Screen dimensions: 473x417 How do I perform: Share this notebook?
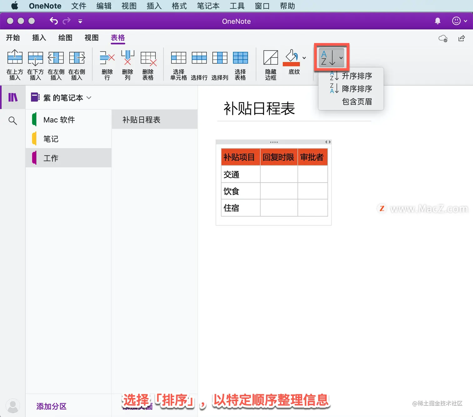pos(461,38)
